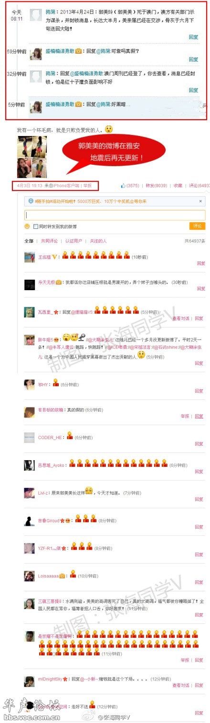
Task: Click 举报 report link next to iPhone客户端
Action: point(87,186)
